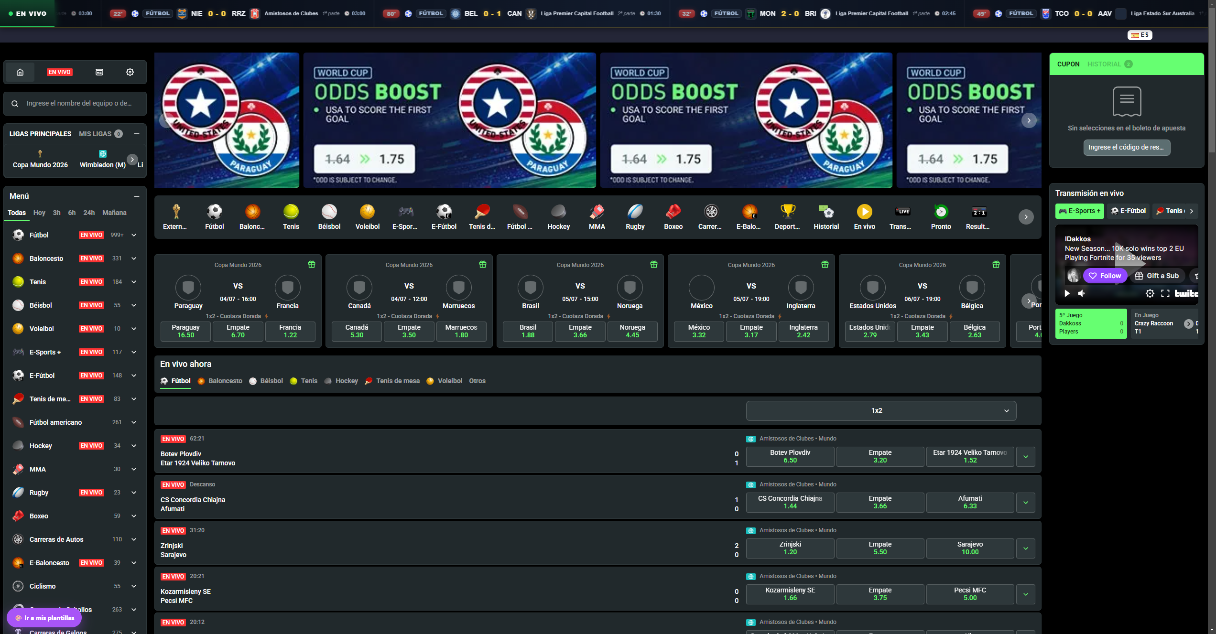Open Copa Mundo 2026 league shortcut

point(40,160)
